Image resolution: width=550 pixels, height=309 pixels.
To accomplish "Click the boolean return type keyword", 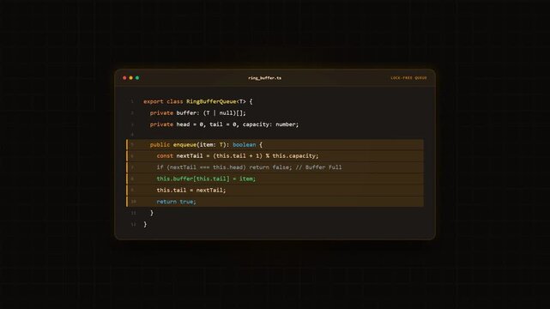I will (x=245, y=144).
